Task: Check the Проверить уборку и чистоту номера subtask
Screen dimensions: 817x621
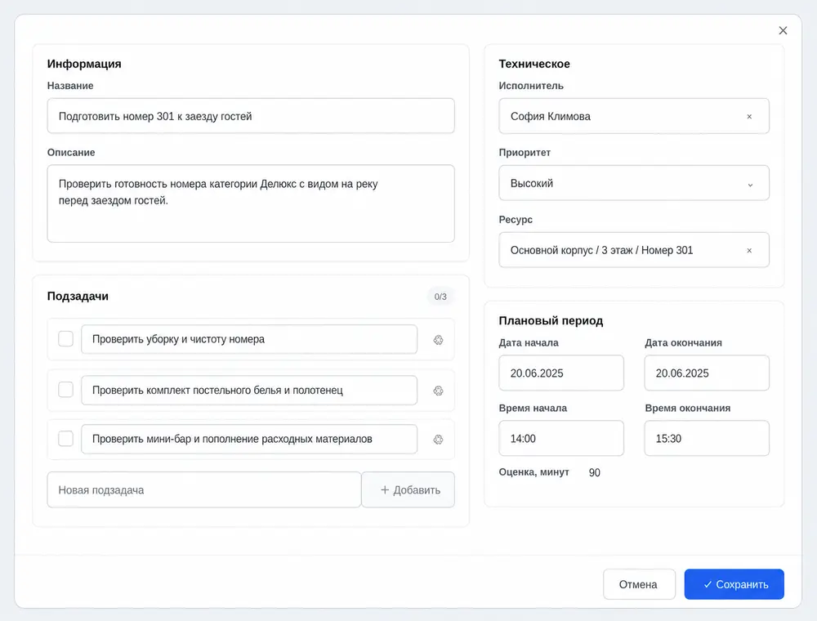Action: point(65,338)
